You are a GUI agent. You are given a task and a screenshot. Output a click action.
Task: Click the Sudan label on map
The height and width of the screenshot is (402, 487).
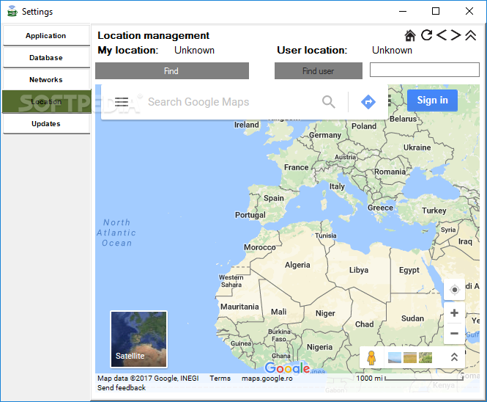pos(412,318)
